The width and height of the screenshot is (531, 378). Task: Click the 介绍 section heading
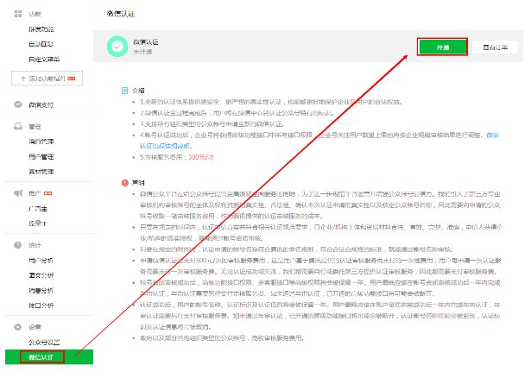point(138,91)
